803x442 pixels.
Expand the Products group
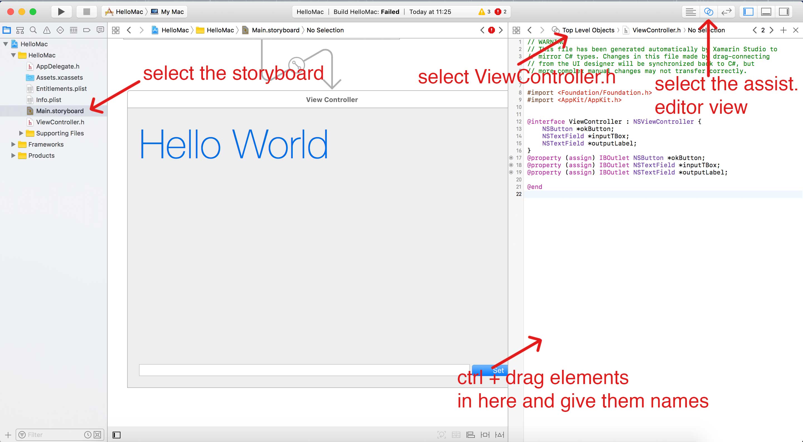[x=13, y=156]
